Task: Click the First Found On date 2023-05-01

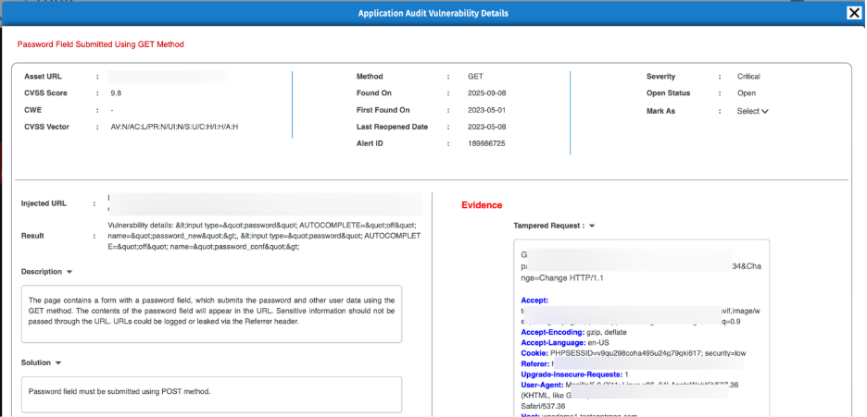Action: click(486, 110)
